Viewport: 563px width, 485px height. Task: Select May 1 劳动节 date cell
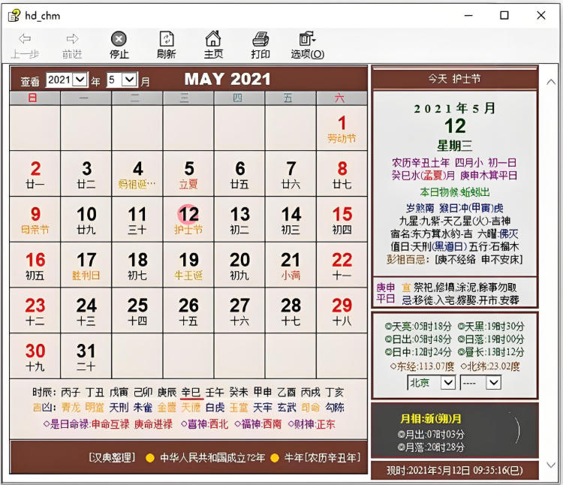(x=342, y=128)
